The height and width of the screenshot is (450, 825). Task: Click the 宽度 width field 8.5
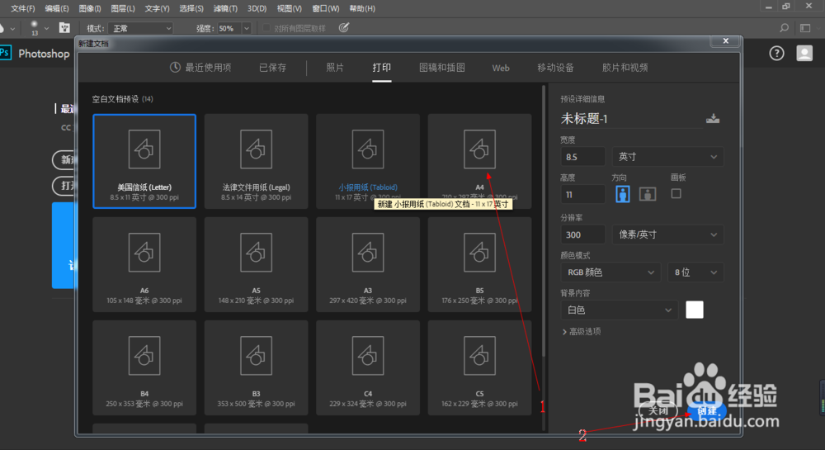point(582,157)
